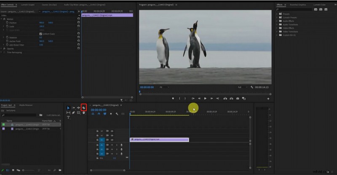Expand the Audio Effects folder

point(277,21)
